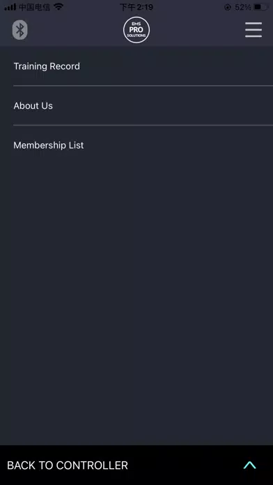Open the About Us page
This screenshot has height=485, width=273.
[x=33, y=106]
